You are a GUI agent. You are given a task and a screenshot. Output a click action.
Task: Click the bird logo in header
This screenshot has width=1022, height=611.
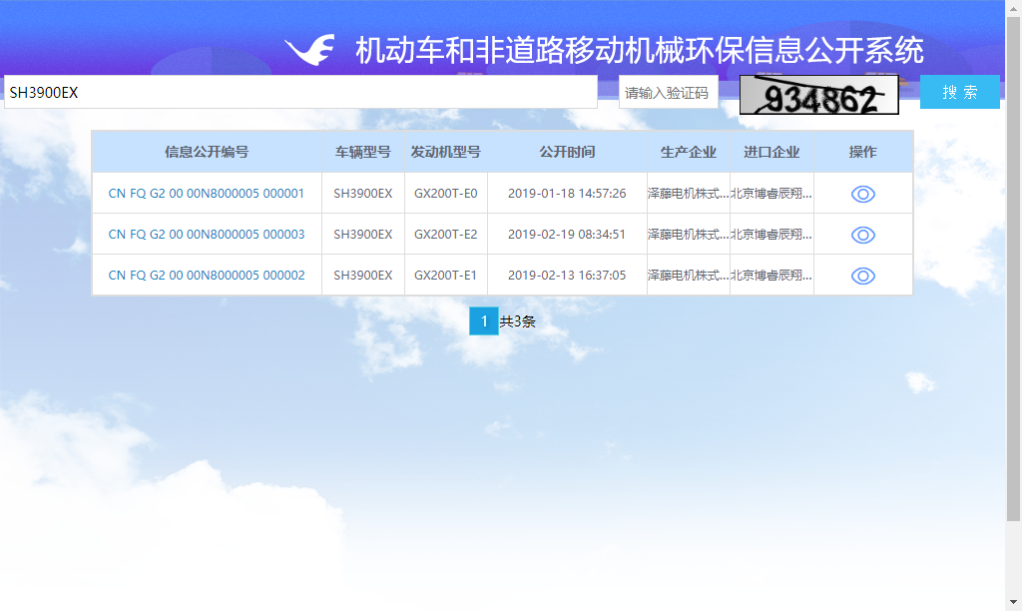click(309, 49)
